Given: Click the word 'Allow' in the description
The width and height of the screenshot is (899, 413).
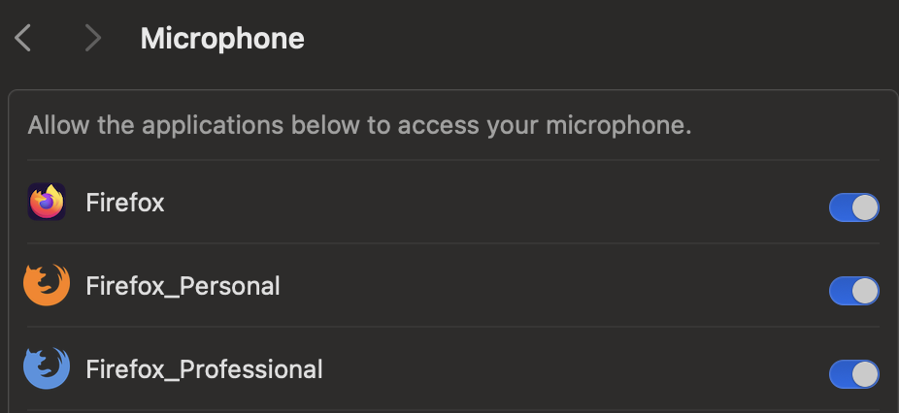Looking at the screenshot, I should (52, 126).
